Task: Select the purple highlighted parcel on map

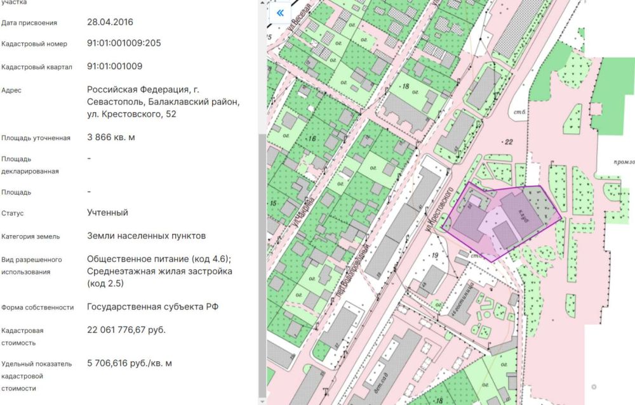Action: coord(502,222)
